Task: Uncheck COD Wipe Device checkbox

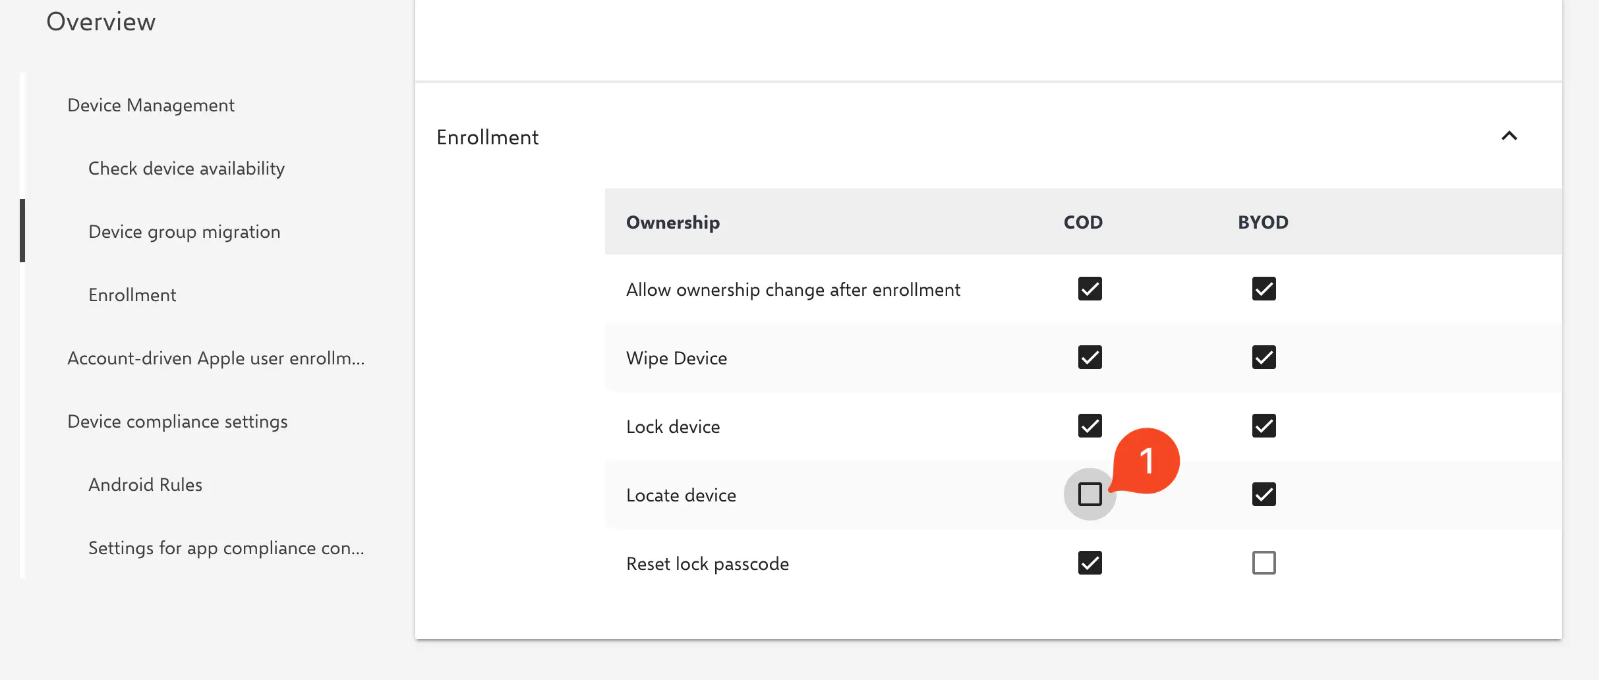Action: (1090, 357)
